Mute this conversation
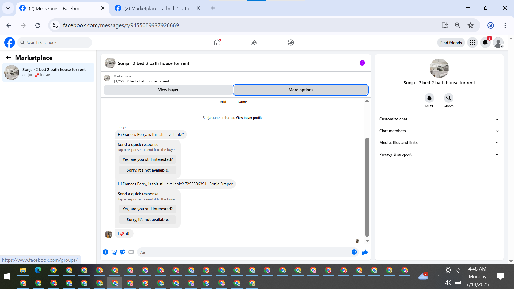 [x=429, y=98]
